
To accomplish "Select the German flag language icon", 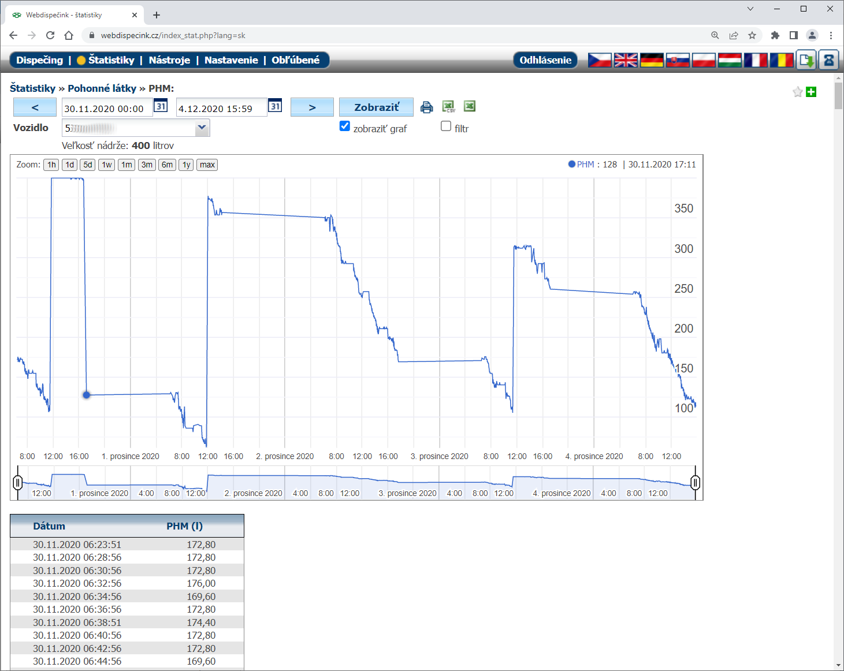I will pos(652,60).
